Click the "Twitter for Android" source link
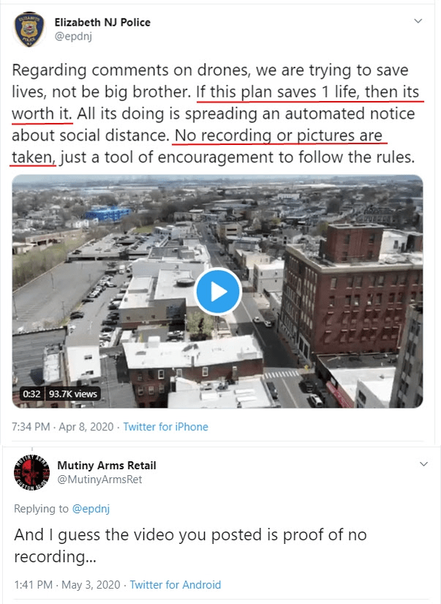The height and width of the screenshot is (604, 441). pyautogui.click(x=176, y=584)
